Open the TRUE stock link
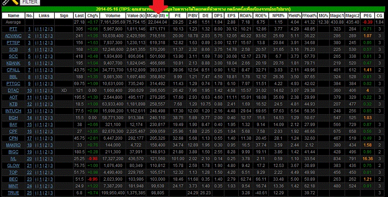 click(x=13, y=193)
